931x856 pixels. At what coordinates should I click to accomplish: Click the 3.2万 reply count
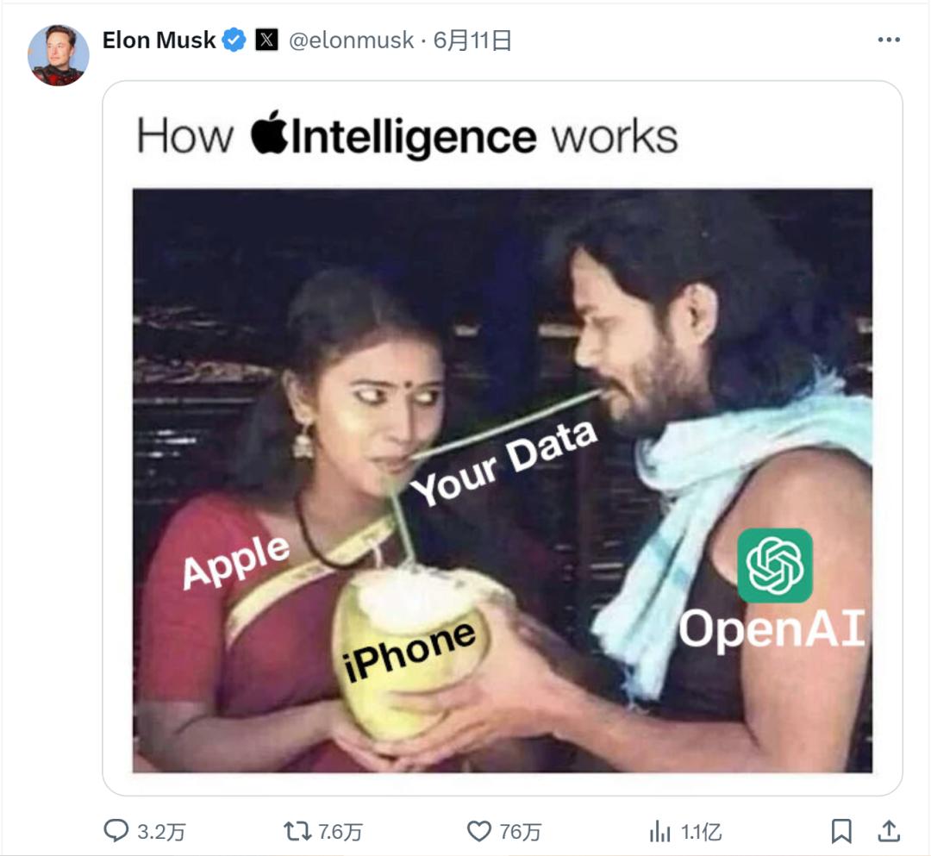click(161, 832)
